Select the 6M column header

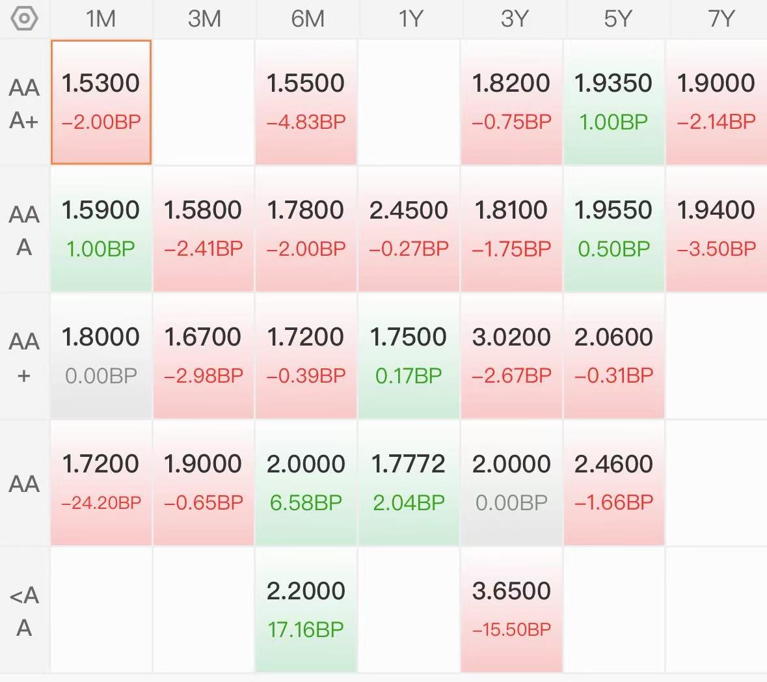pyautogui.click(x=307, y=19)
